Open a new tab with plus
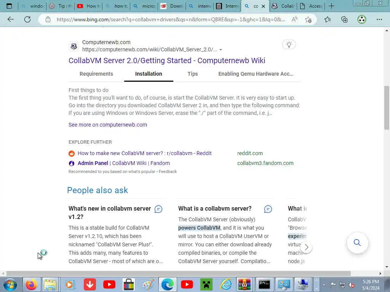This screenshot has height=292, width=390. coord(331,6)
